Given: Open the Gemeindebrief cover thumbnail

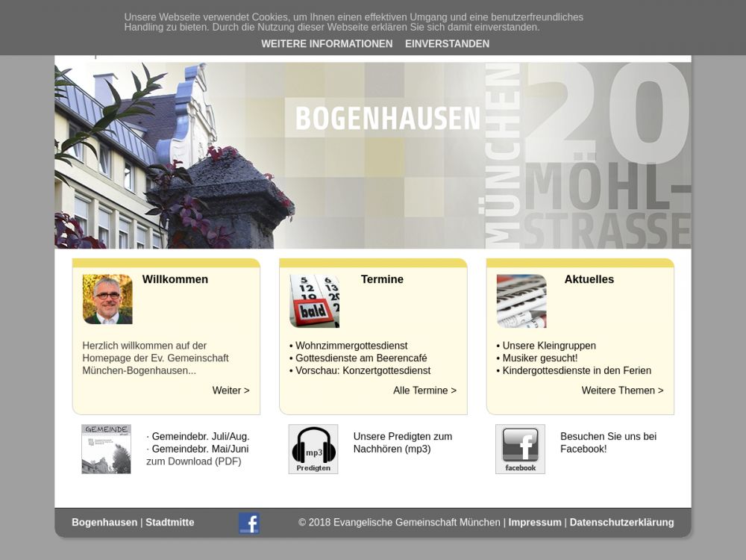Looking at the screenshot, I should pyautogui.click(x=106, y=449).
